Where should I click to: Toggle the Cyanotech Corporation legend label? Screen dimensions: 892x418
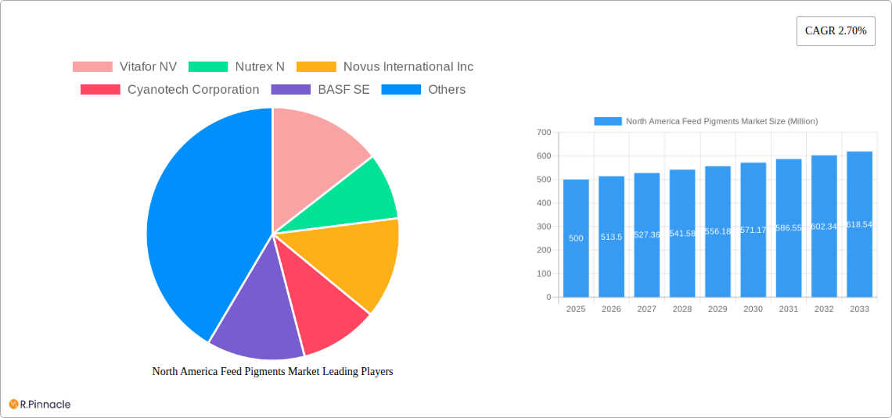(193, 90)
